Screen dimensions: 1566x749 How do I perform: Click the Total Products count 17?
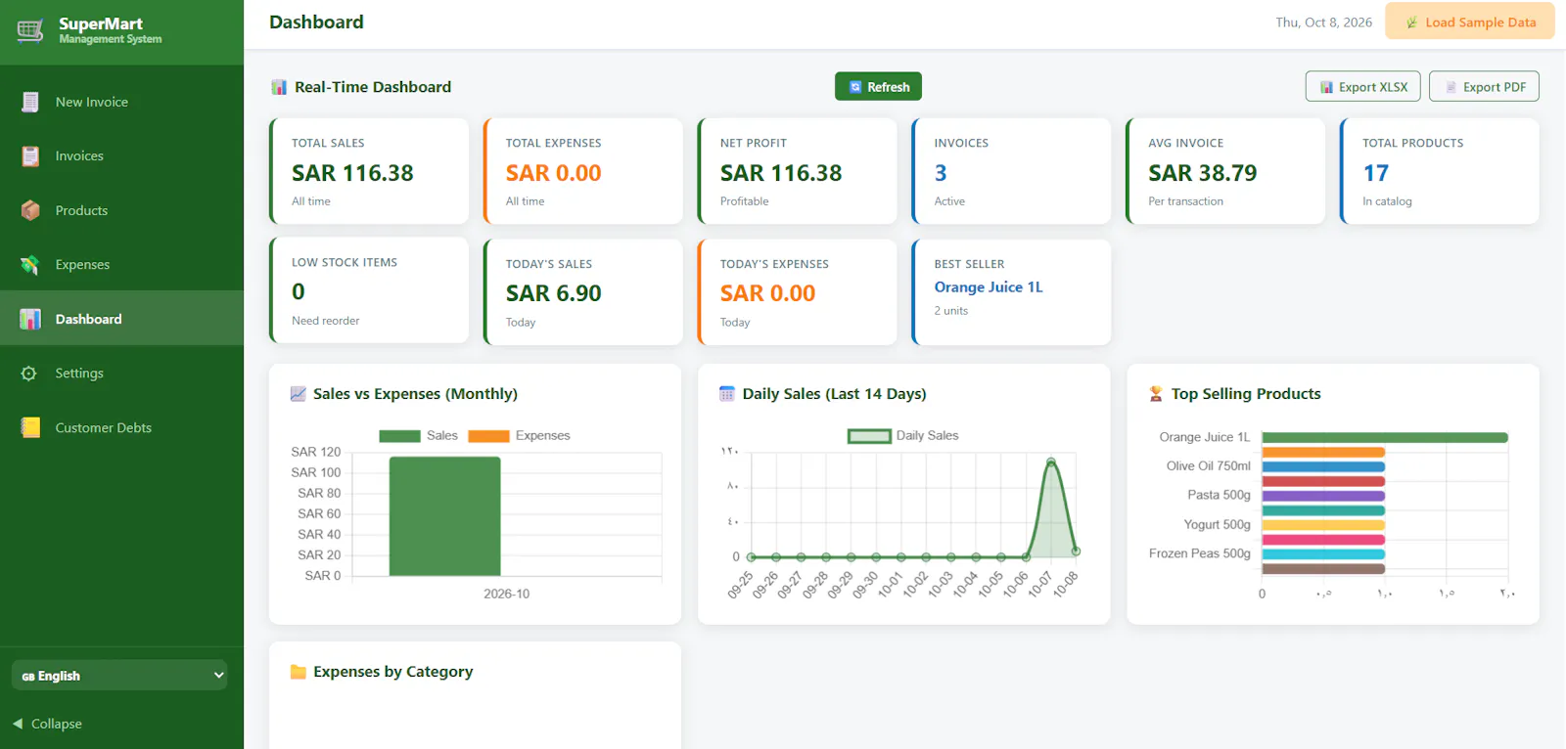pos(1376,173)
